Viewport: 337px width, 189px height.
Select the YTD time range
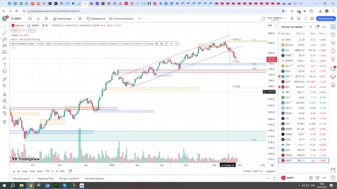(47, 171)
